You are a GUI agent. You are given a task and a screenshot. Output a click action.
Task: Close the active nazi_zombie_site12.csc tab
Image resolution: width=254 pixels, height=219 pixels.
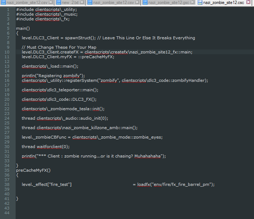click(x=248, y=2)
